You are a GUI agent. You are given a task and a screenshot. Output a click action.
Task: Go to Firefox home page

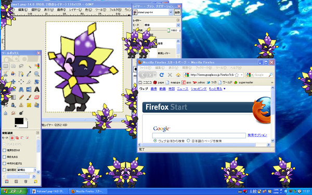[x=178, y=75]
